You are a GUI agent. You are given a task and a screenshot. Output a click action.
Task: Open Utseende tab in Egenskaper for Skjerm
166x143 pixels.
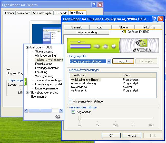coord(61,13)
